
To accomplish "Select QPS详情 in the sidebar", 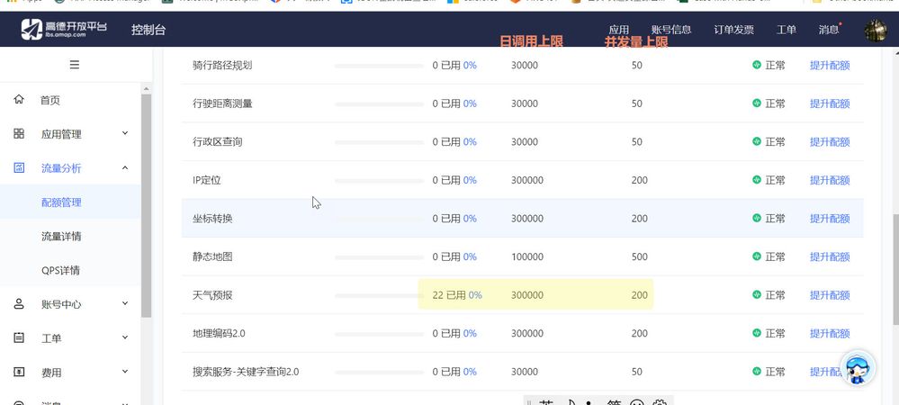I will [61, 270].
